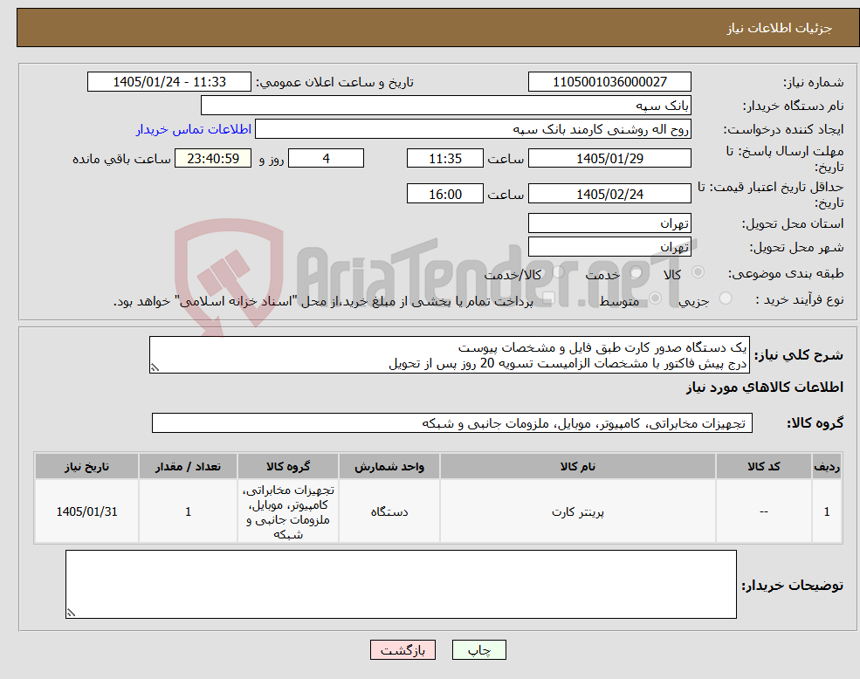Select the متوسط purchase type radio
860x679 pixels.
pyautogui.click(x=656, y=298)
